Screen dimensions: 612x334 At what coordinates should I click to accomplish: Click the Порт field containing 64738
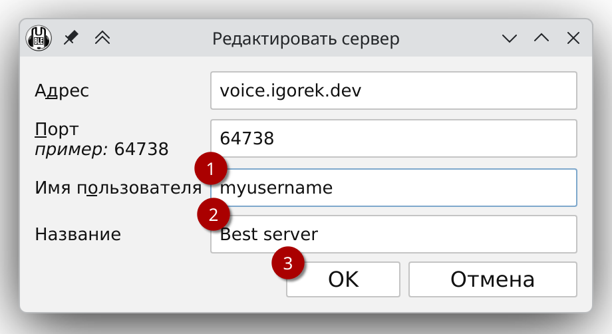click(393, 138)
